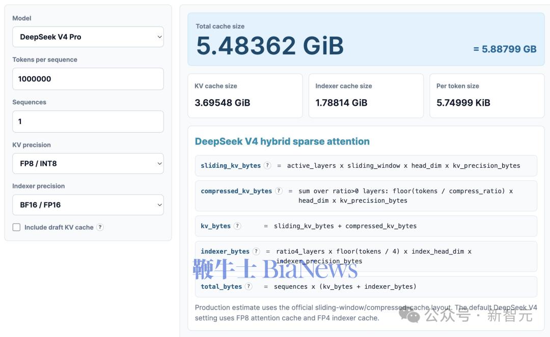Click the kv_bytes formula label
550x337 pixels.
coord(215,226)
